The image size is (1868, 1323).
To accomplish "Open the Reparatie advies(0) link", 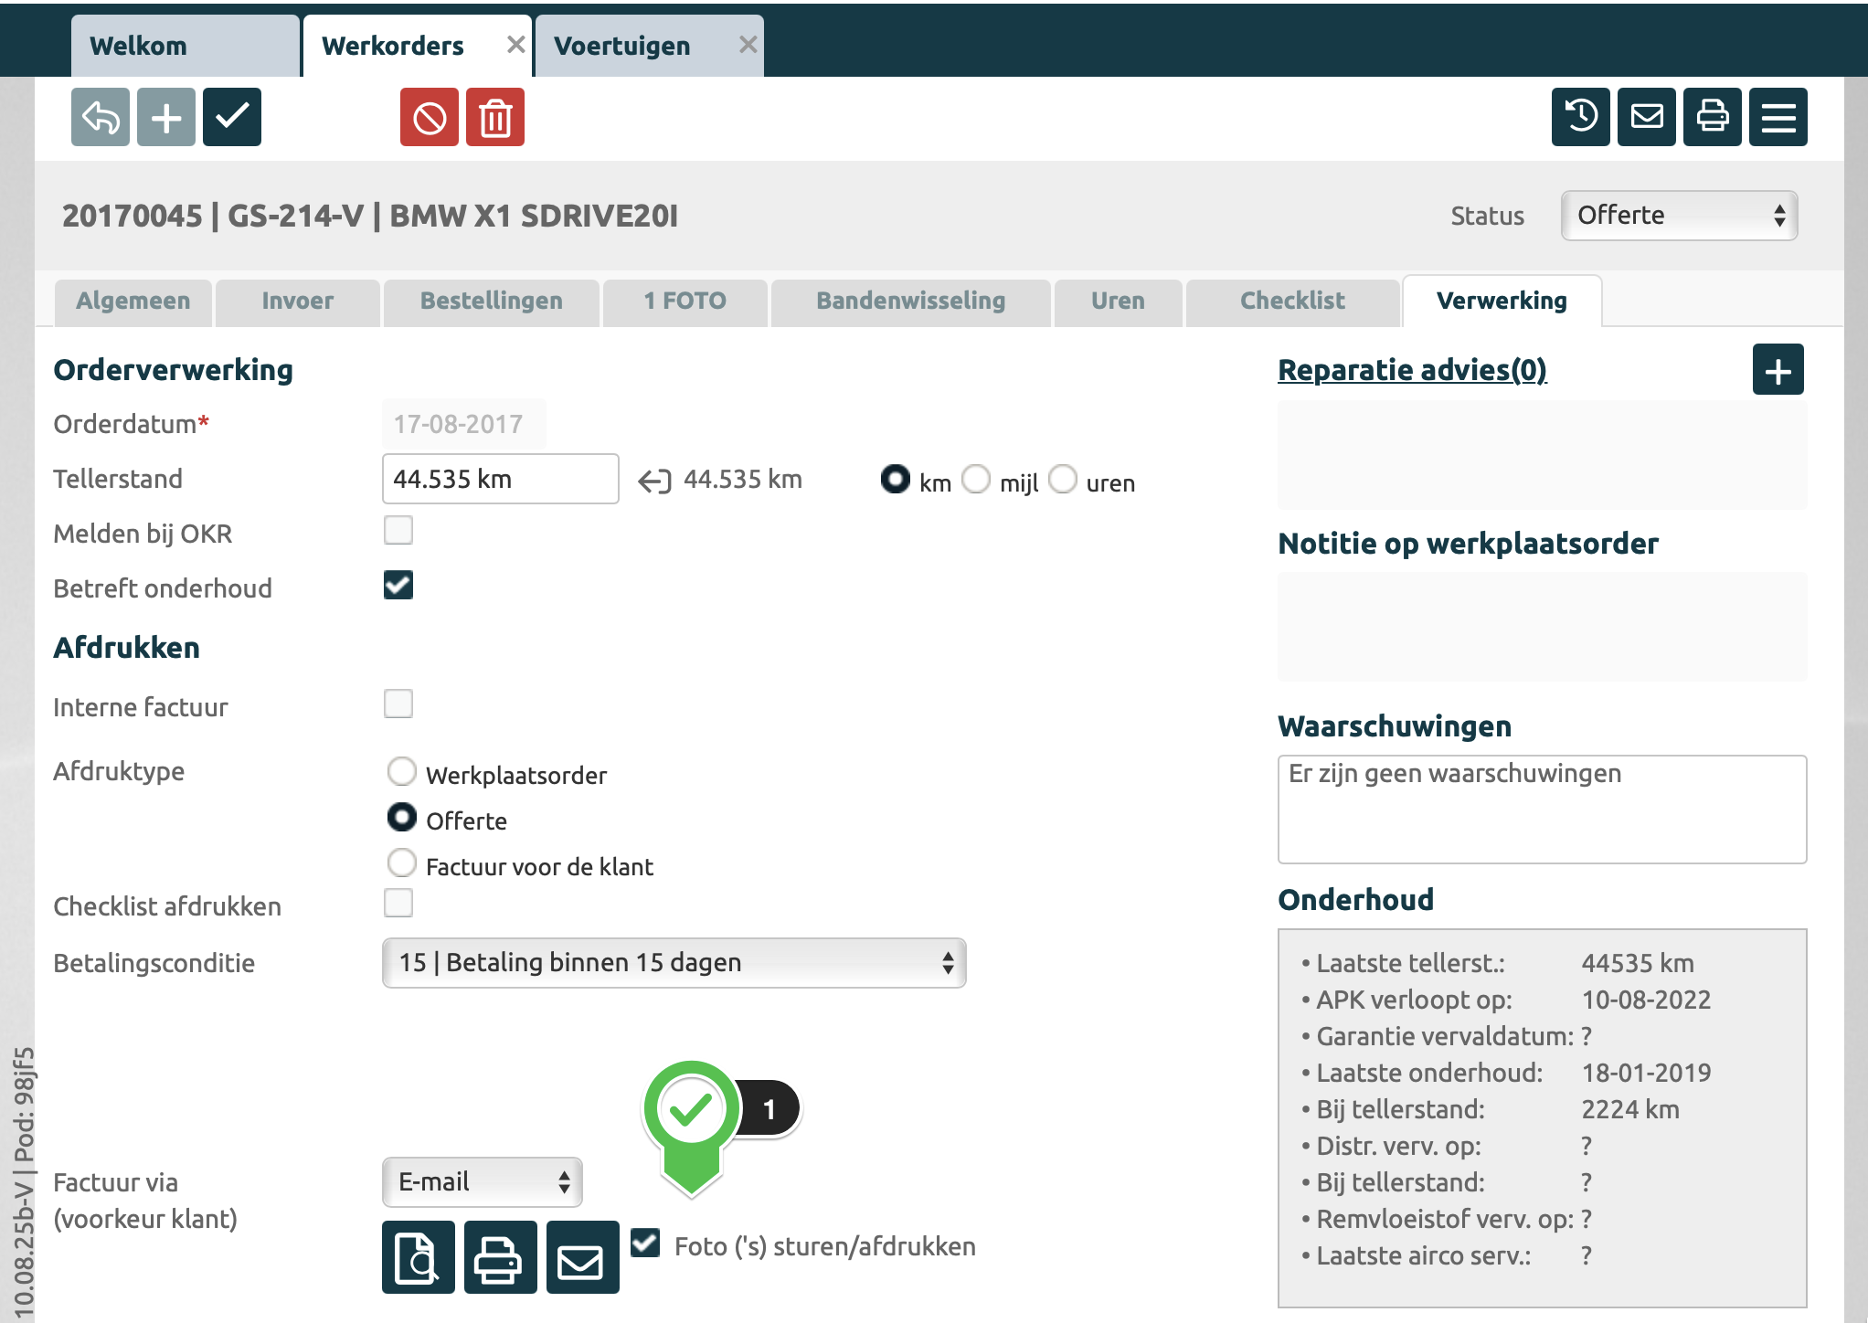I will (1412, 370).
